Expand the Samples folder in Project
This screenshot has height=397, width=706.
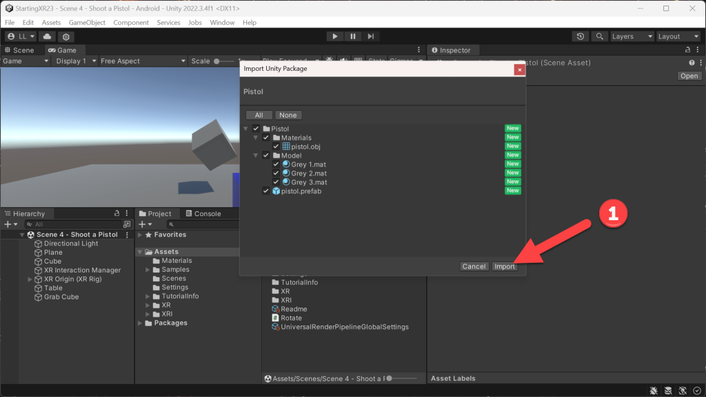click(148, 270)
